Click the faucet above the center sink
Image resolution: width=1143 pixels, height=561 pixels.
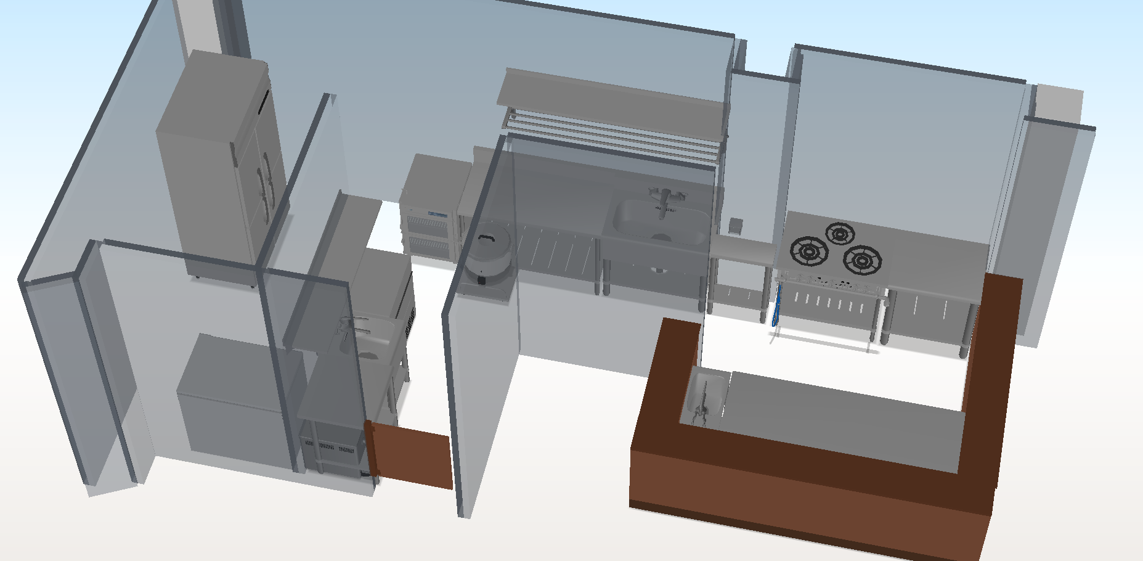click(x=663, y=200)
